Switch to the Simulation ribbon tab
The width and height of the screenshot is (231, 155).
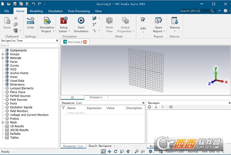[55, 11]
